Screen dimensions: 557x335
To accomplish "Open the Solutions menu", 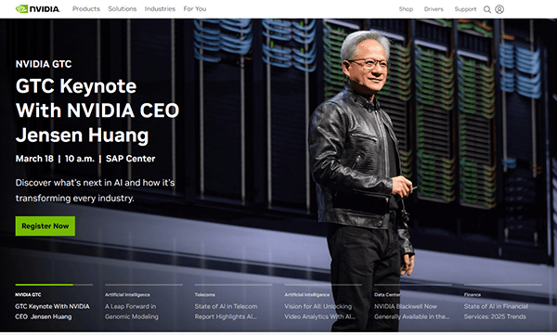I will click(123, 9).
